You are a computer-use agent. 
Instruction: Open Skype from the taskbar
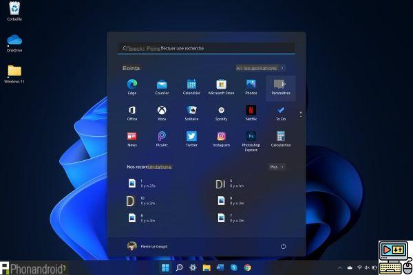(x=234, y=267)
